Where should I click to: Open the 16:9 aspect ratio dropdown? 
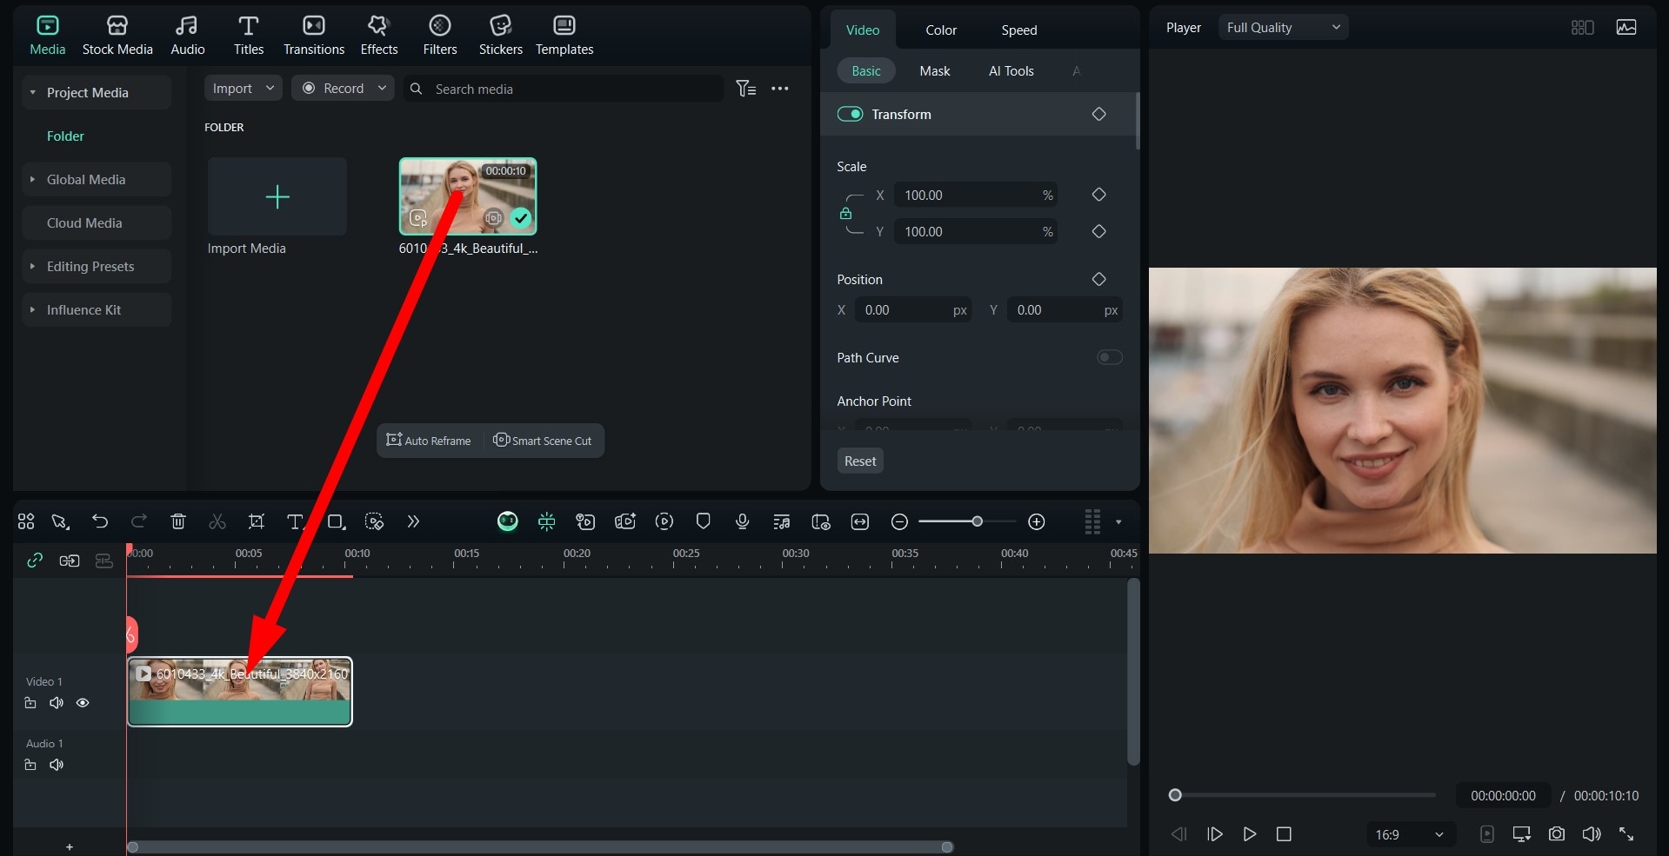(x=1409, y=834)
